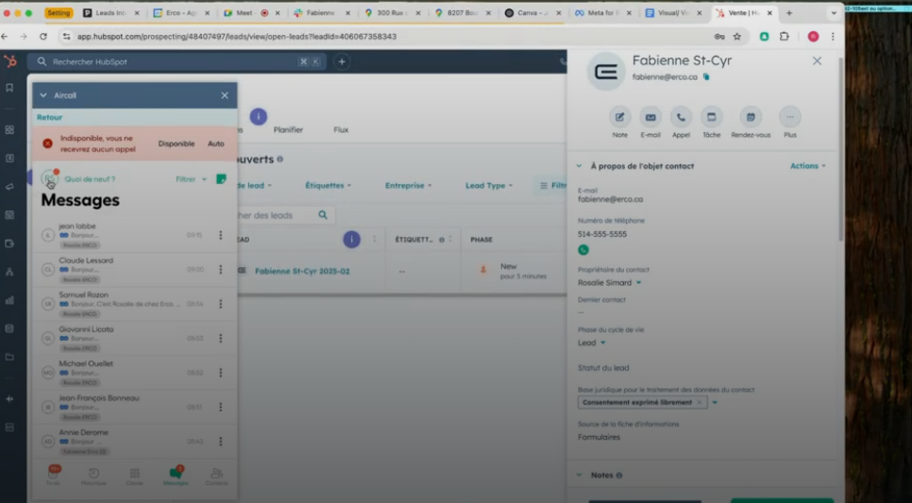Open the Rendez-vous scheduling icon
This screenshot has width=912, height=503.
[751, 117]
